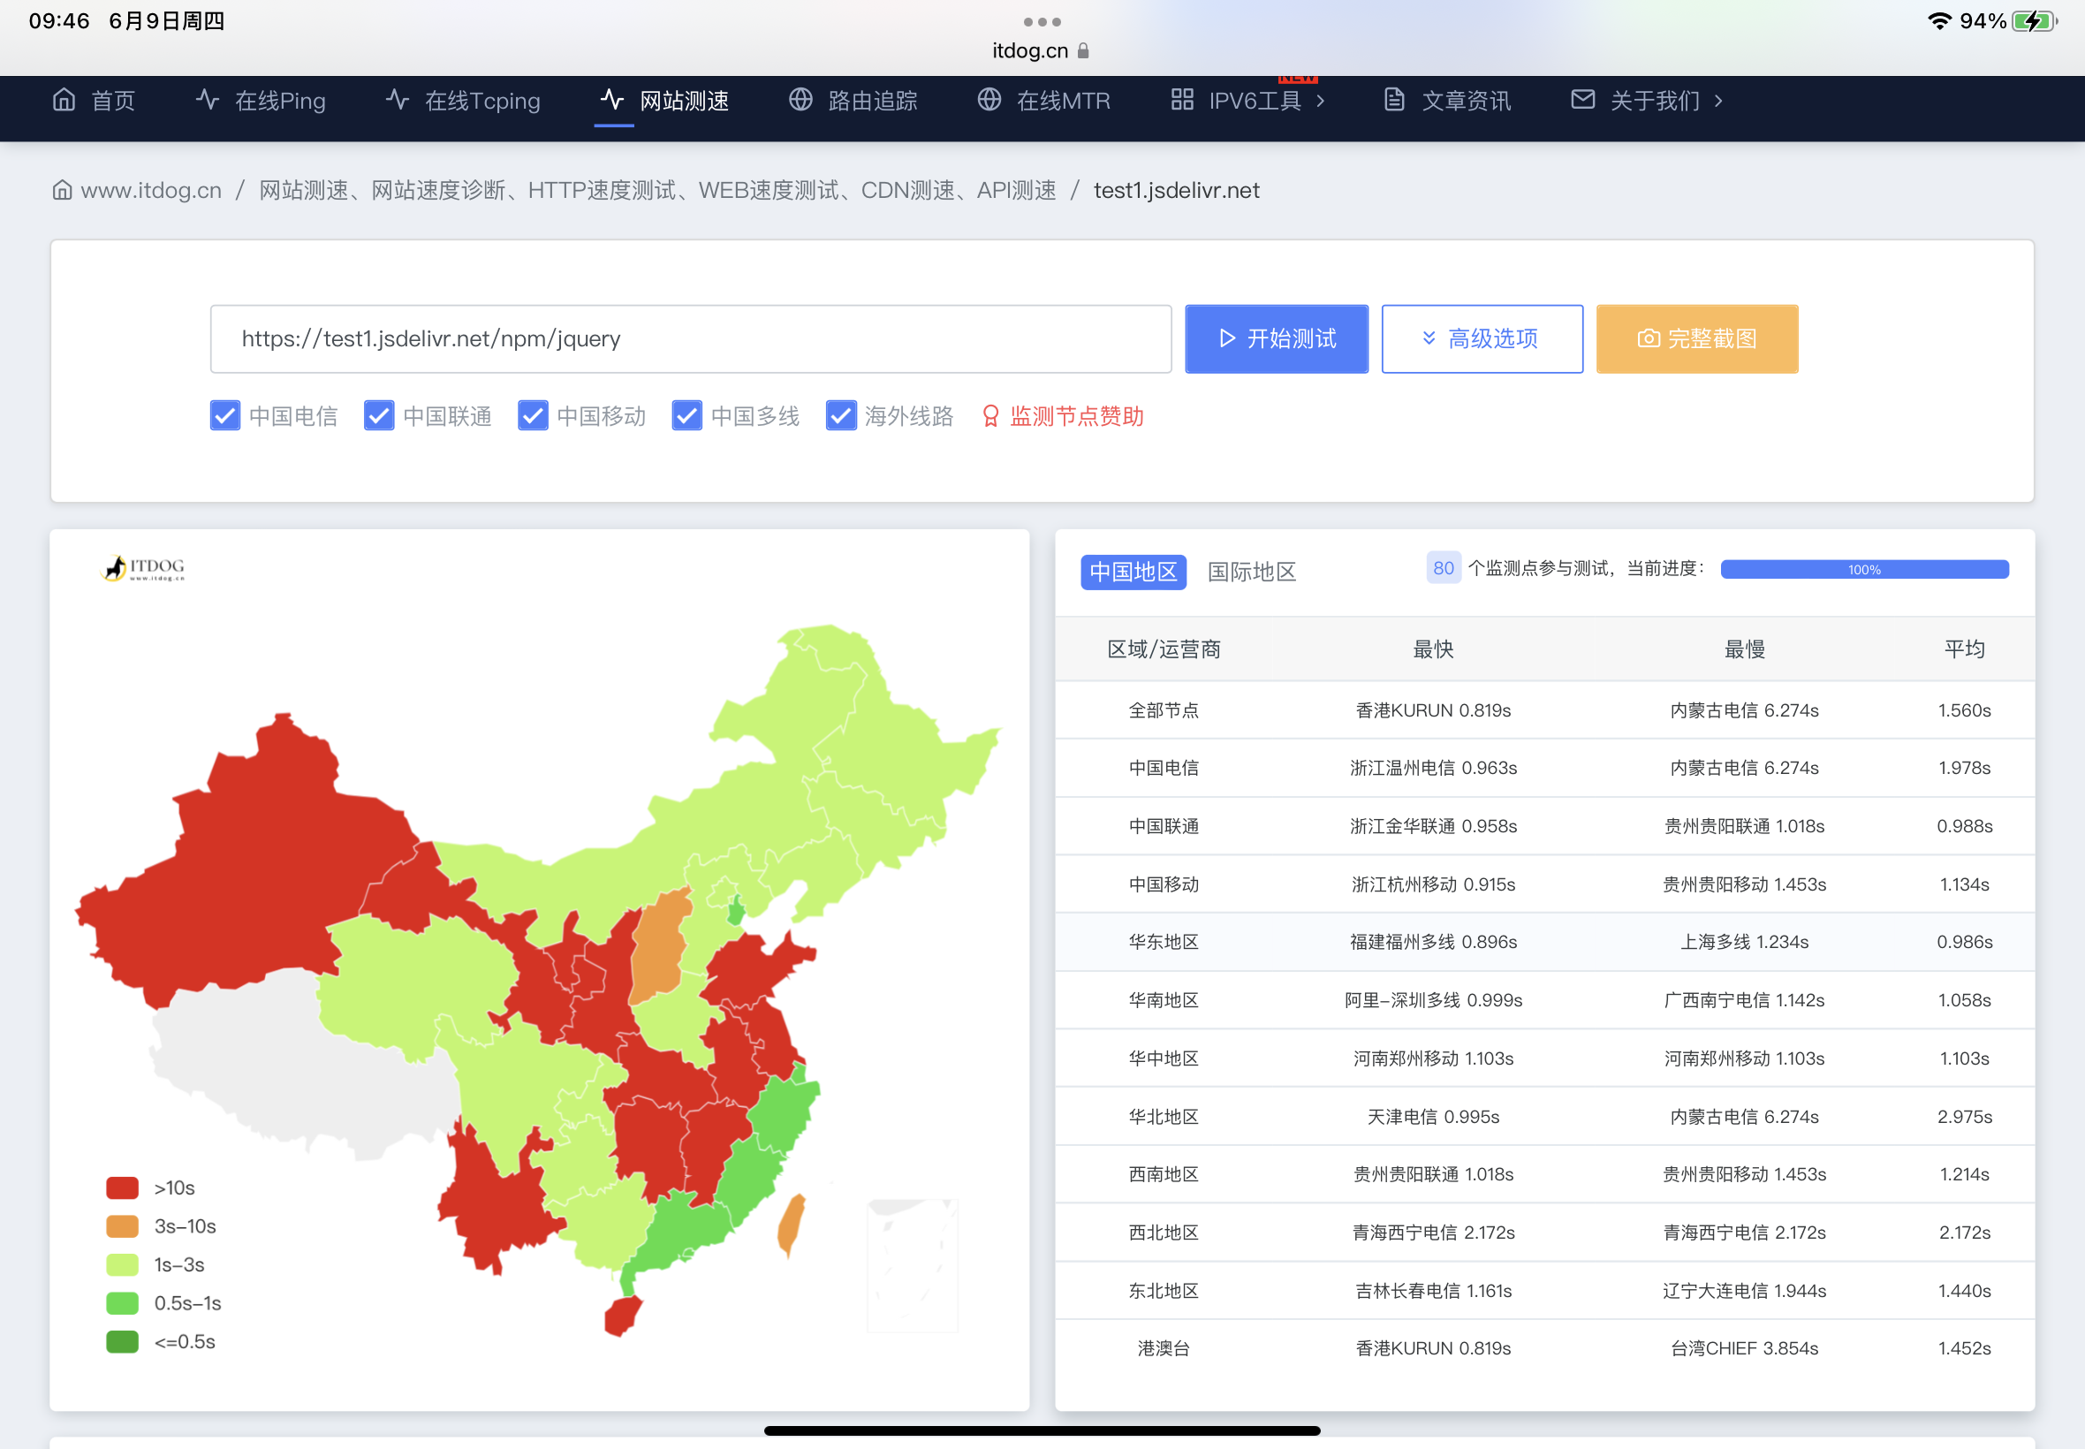The height and width of the screenshot is (1449, 2085).
Task: Click the 100% progress bar
Action: tap(1864, 569)
